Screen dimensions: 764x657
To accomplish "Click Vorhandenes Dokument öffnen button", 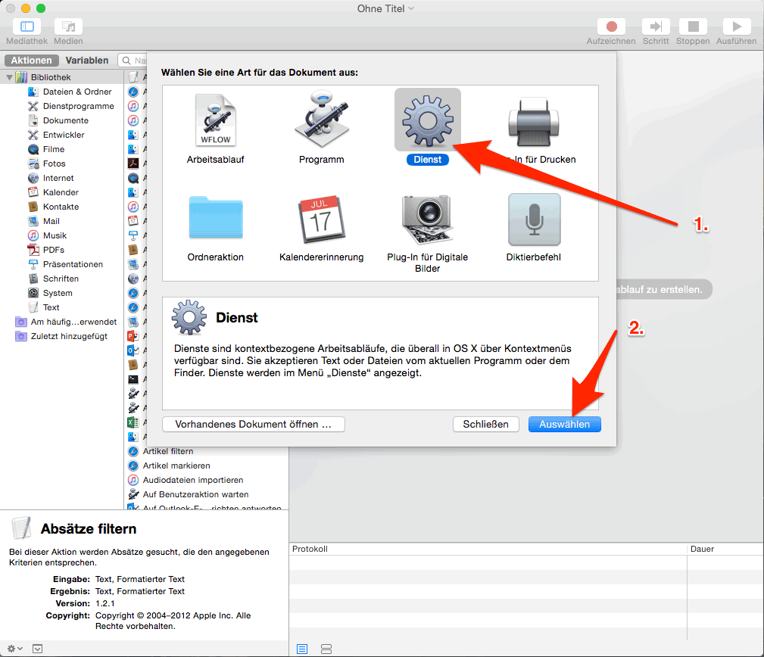I will (x=253, y=425).
